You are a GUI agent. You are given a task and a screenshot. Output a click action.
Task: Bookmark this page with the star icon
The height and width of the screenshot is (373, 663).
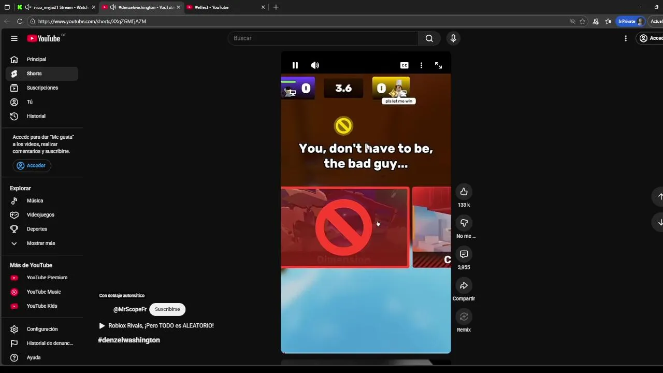(x=583, y=21)
